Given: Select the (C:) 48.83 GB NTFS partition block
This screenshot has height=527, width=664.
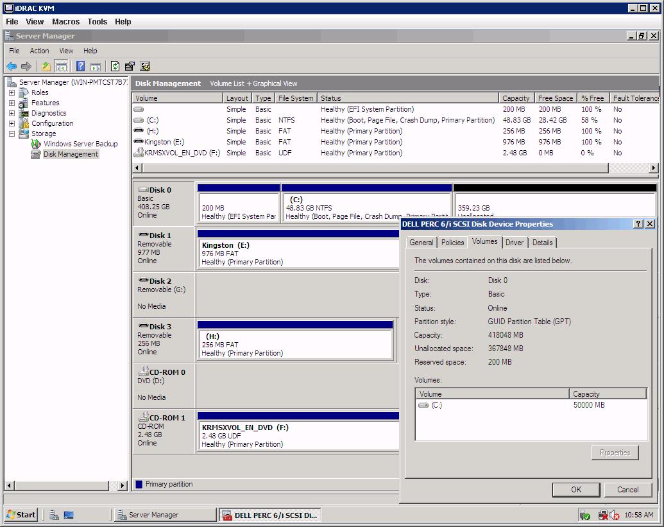Looking at the screenshot, I should 366,203.
